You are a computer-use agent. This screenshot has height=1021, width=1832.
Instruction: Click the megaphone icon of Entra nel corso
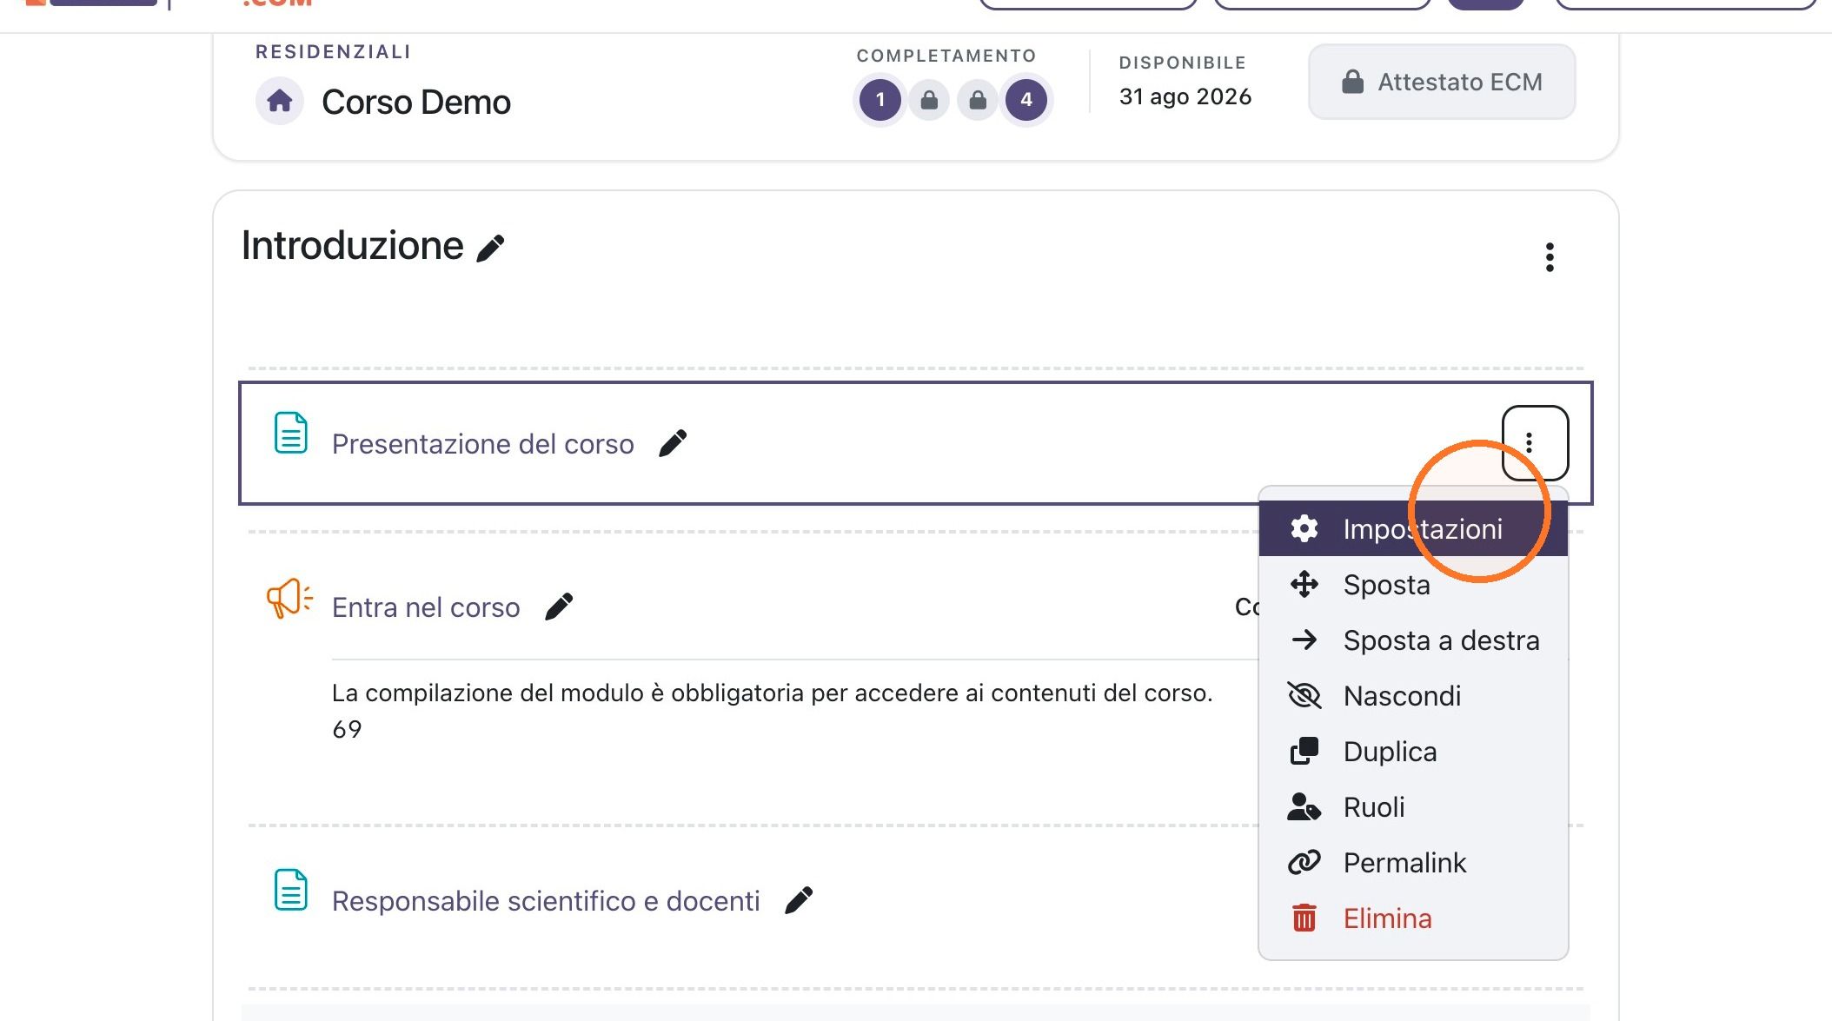(289, 598)
